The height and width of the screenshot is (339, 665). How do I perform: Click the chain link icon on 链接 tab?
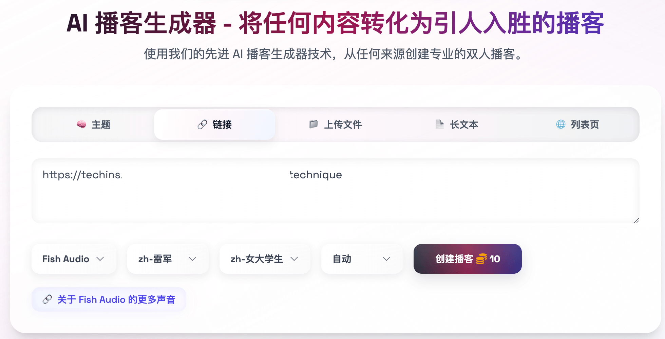(203, 125)
